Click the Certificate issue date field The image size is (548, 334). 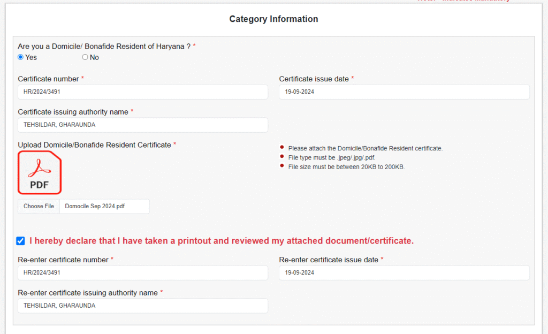tap(404, 92)
